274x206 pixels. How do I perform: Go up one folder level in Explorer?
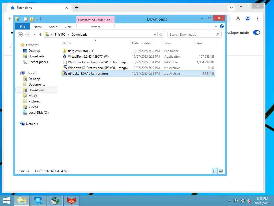pyautogui.click(x=40, y=35)
